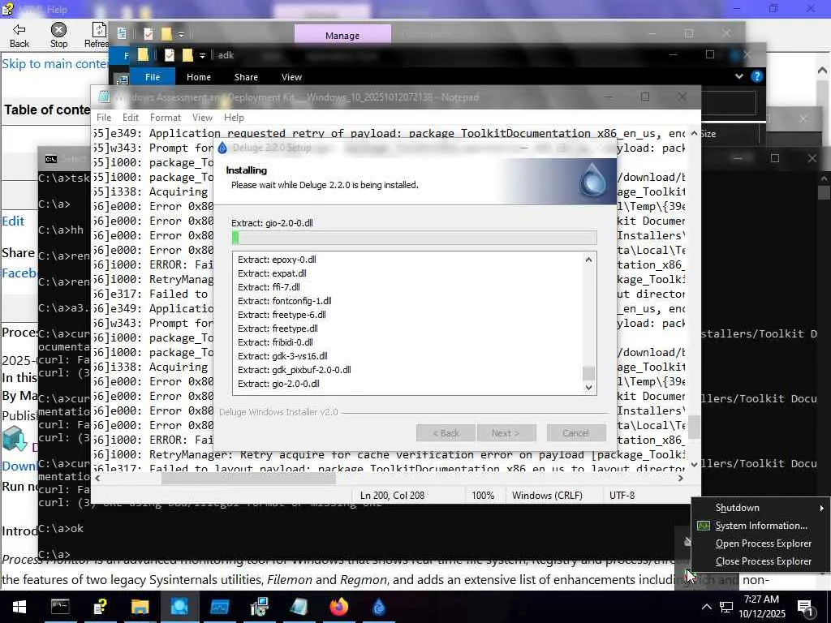Expand the adk quick access toolbar dropdown
Screen dimensions: 831x623
pyautogui.click(x=202, y=55)
